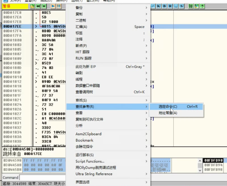Click the Run program play icon

click(x=53, y=6)
